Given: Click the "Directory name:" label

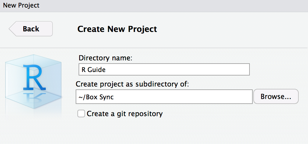Looking at the screenshot, I should (x=105, y=58).
